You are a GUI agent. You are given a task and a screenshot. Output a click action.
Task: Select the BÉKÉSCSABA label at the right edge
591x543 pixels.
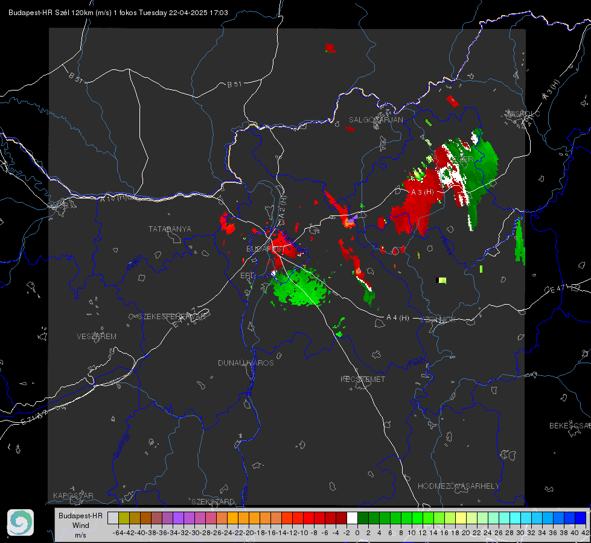coord(570,426)
